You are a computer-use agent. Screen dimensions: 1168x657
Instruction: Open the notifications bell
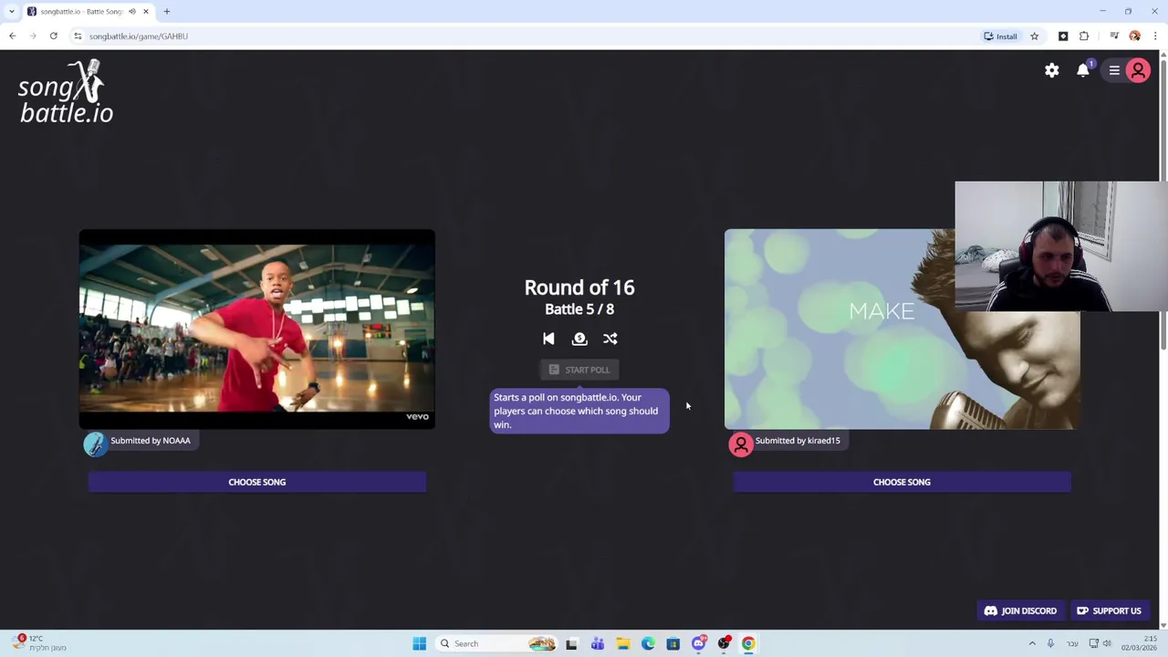(x=1083, y=70)
